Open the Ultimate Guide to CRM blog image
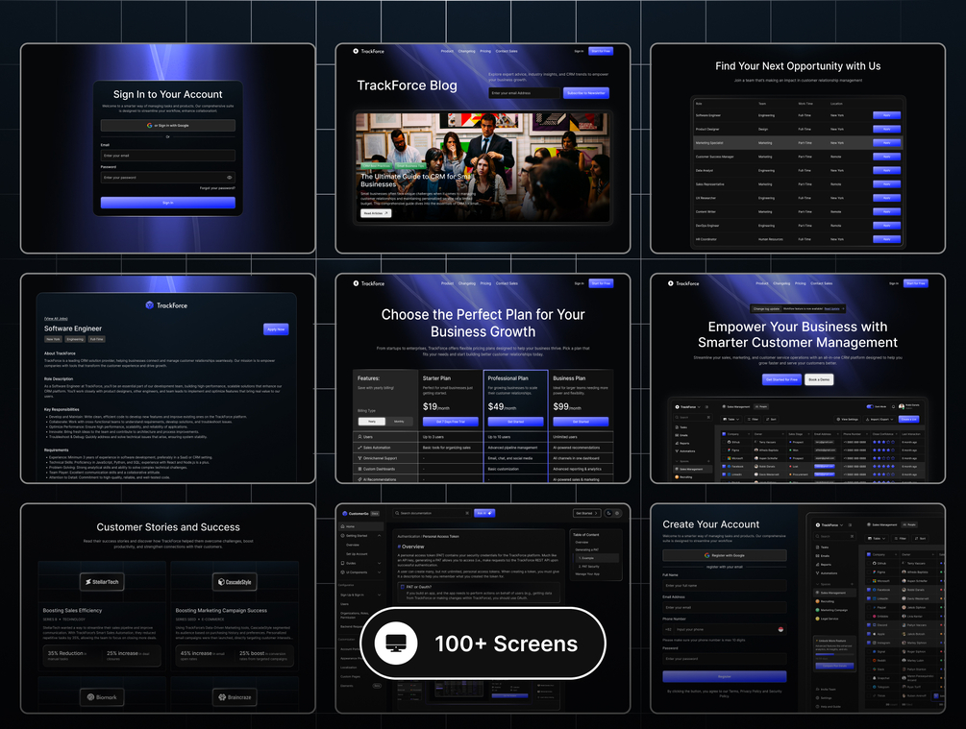966x729 pixels. 483,167
